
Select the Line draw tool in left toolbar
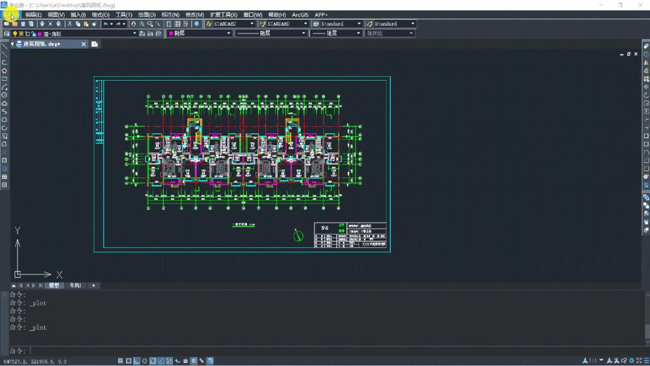pos(4,46)
